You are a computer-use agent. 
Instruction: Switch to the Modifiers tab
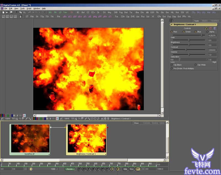[x=215, y=21]
